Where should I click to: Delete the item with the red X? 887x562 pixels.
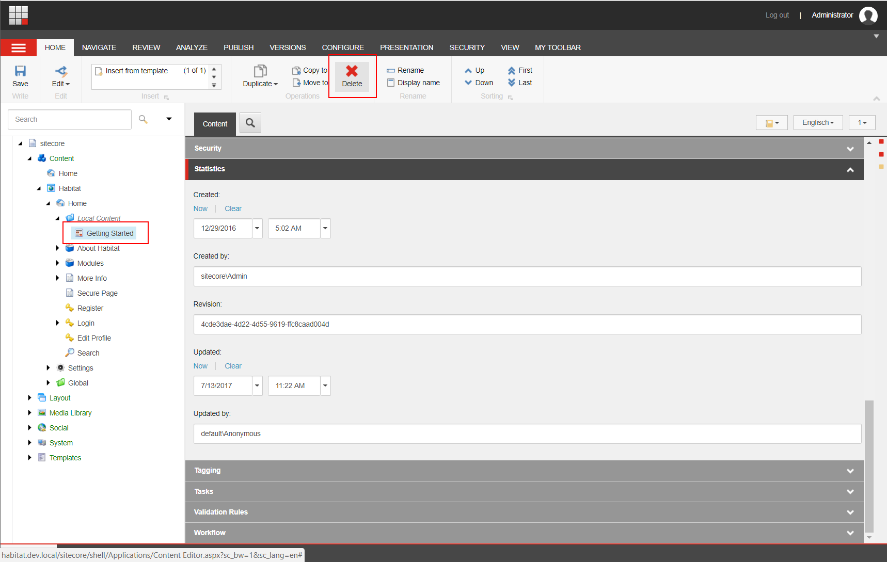tap(352, 76)
